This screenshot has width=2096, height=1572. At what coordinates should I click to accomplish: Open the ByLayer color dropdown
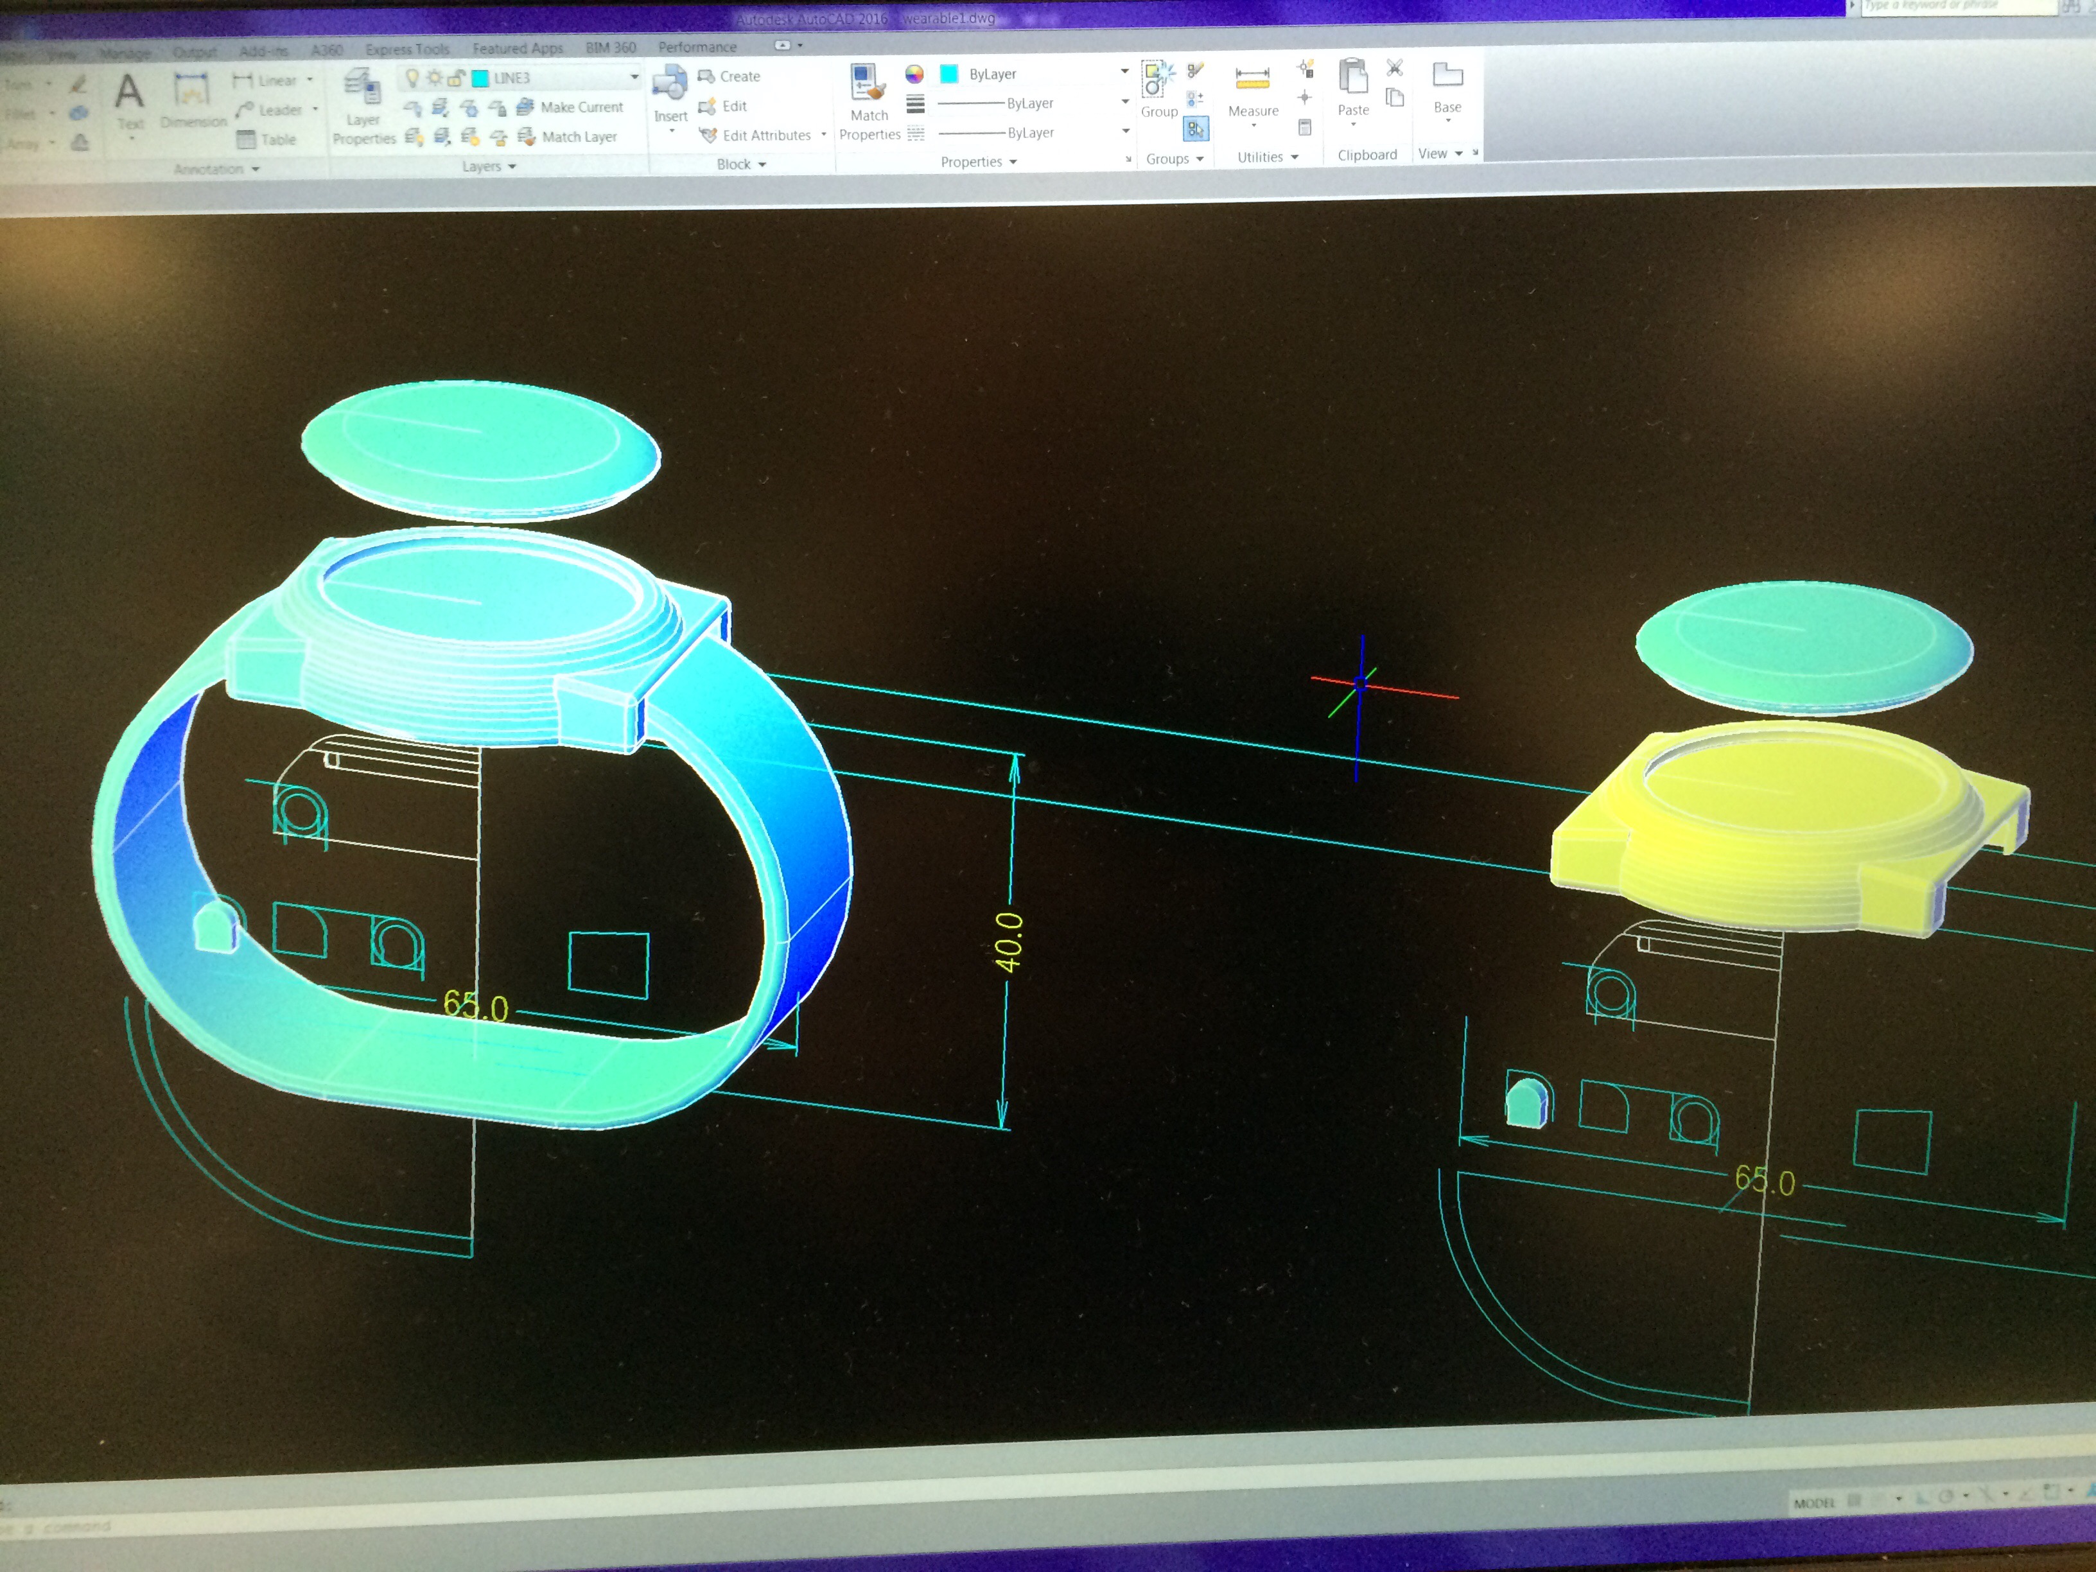(x=1124, y=72)
